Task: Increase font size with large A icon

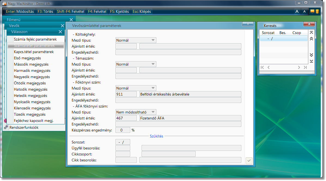Action: tap(297, 11)
